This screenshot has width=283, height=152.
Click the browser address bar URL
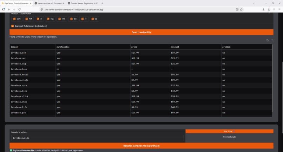coord(74,9)
